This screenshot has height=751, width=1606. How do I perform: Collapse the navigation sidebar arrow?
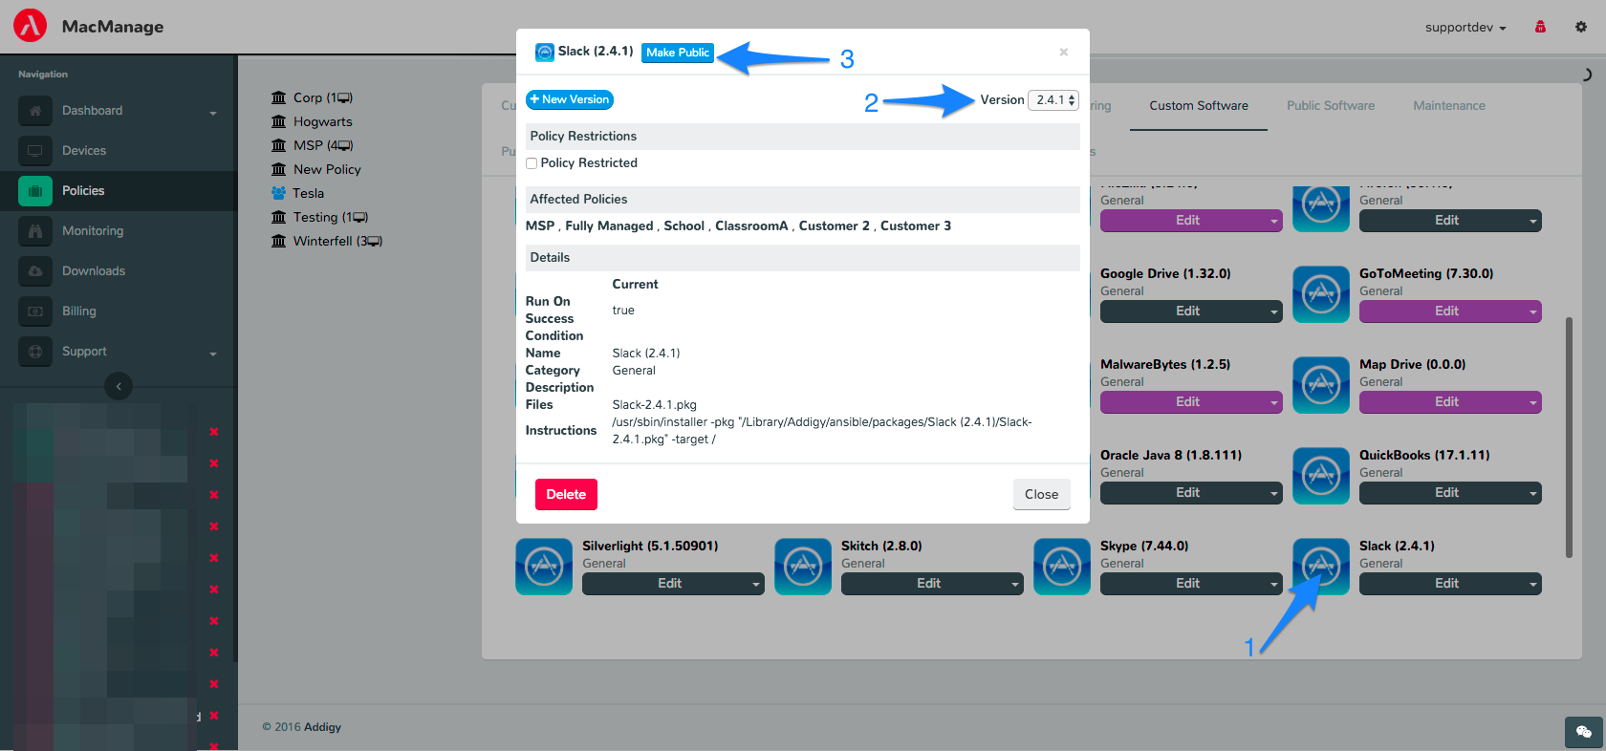pos(119,386)
